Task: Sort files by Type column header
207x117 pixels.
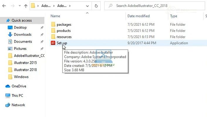Action: [174, 16]
